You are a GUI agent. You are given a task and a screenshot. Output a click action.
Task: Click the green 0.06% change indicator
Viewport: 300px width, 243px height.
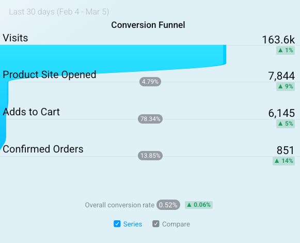coord(199,205)
